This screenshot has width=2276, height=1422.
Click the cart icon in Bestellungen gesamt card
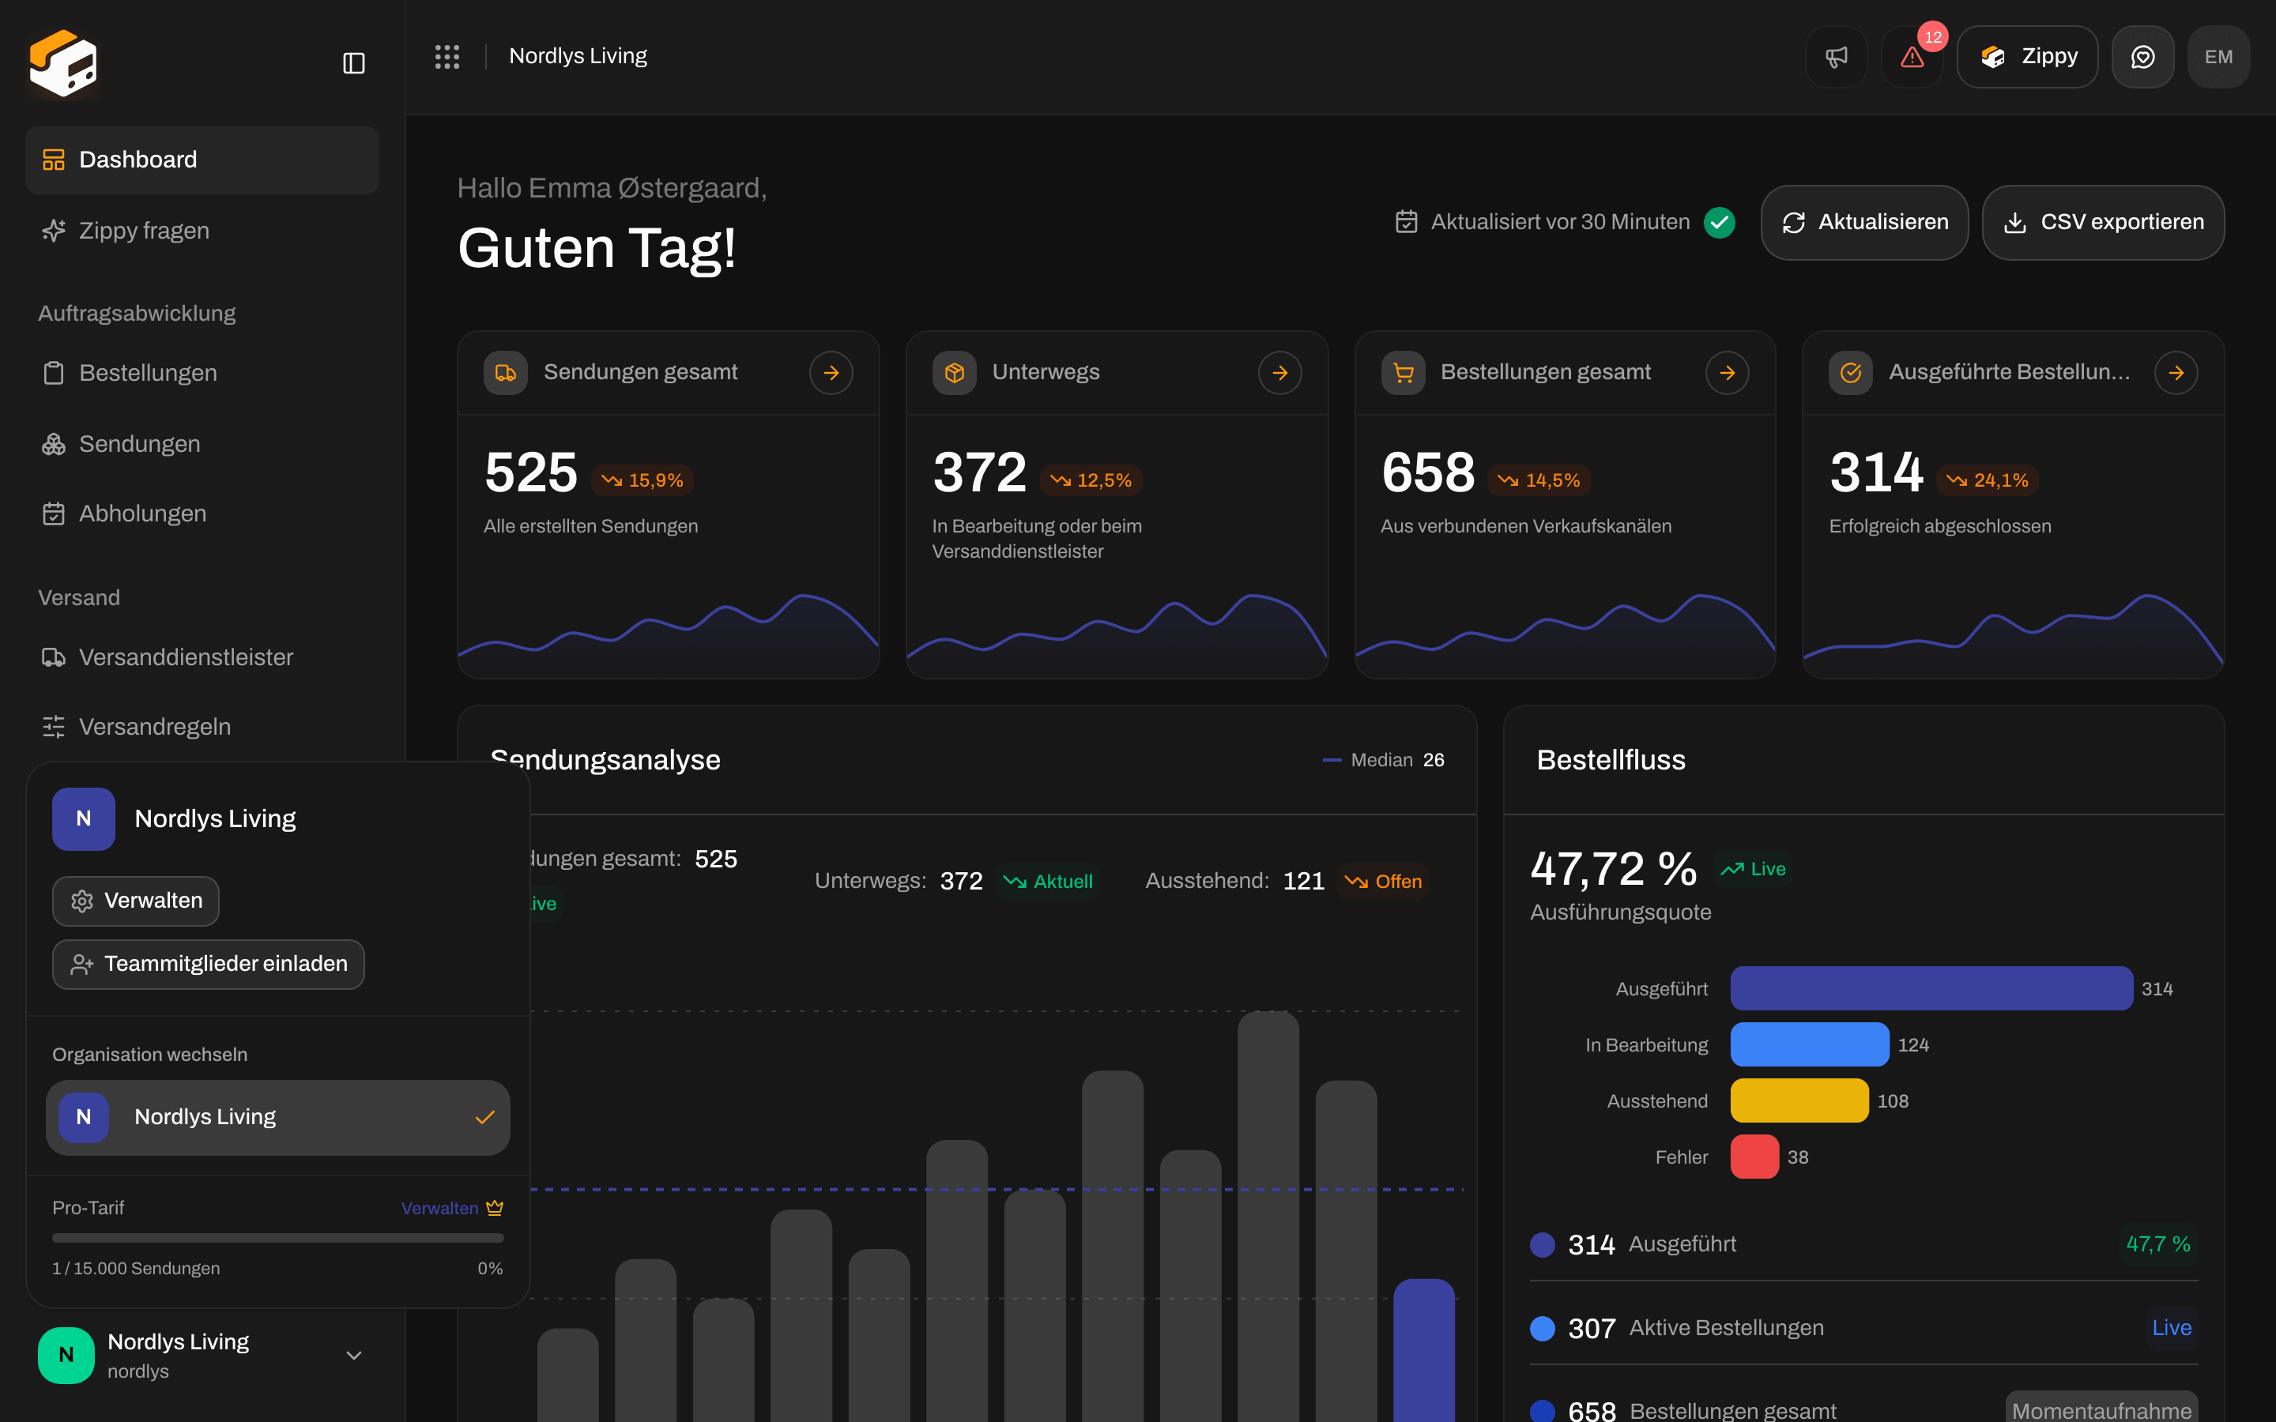point(1404,374)
